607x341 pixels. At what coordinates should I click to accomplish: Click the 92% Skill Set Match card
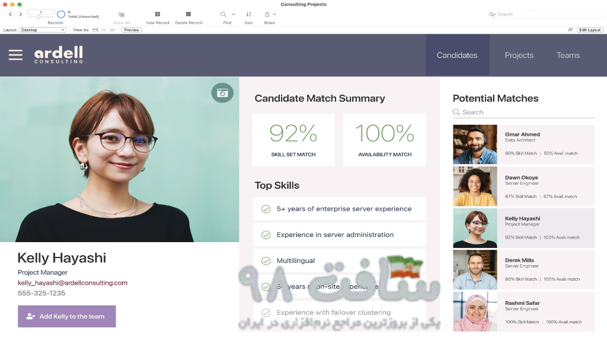(x=293, y=140)
